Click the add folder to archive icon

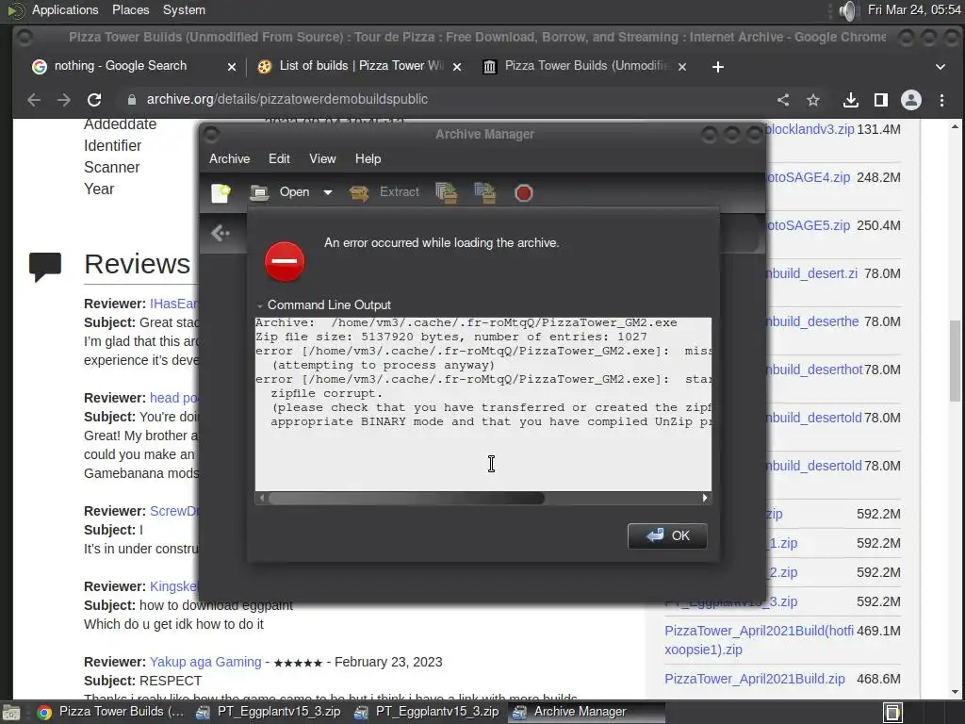485,192
